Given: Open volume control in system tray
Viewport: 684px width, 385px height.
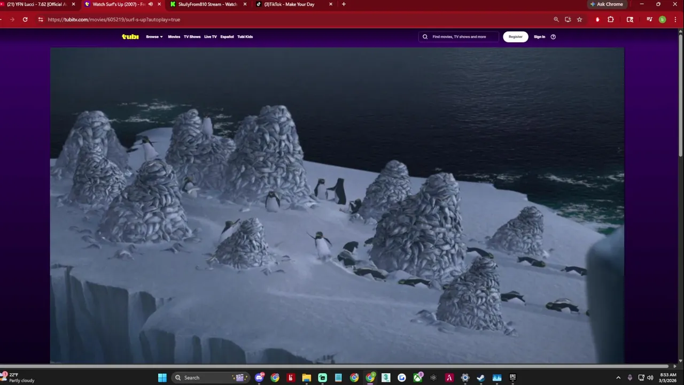Looking at the screenshot, I should [650, 378].
